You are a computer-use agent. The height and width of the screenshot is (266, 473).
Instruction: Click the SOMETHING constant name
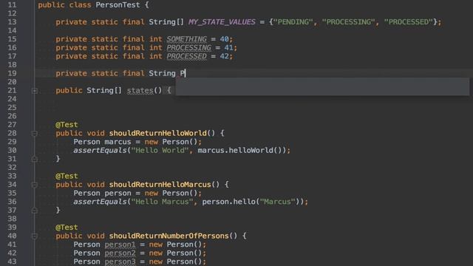click(x=187, y=39)
